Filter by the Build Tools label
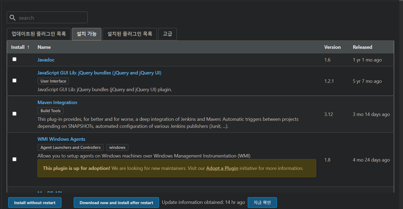Image resolution: width=403 pixels, height=209 pixels. tap(50, 111)
